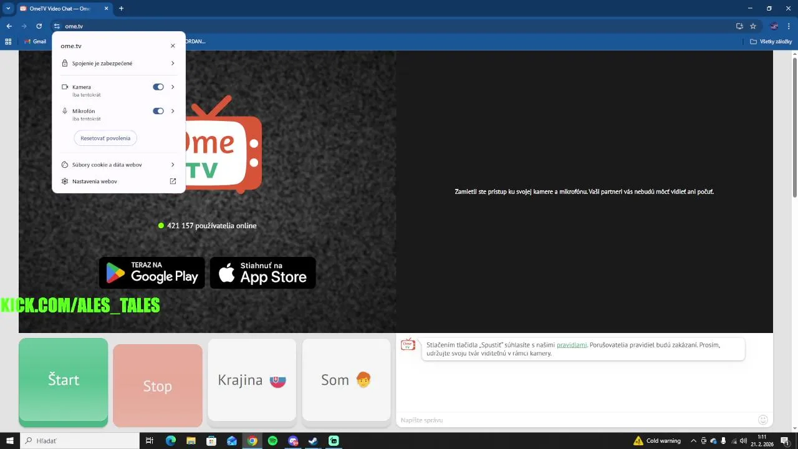Toggle the Kamera permission switch
The height and width of the screenshot is (449, 798).
pos(158,87)
